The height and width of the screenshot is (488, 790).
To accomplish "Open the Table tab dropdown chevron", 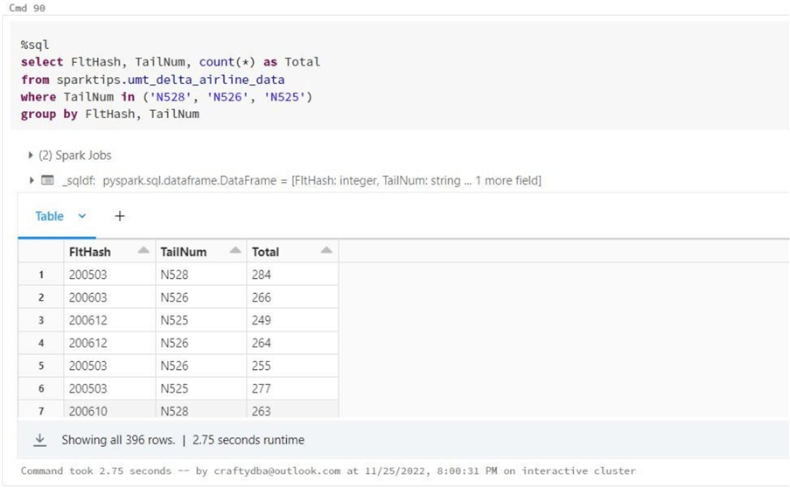I will pos(82,216).
